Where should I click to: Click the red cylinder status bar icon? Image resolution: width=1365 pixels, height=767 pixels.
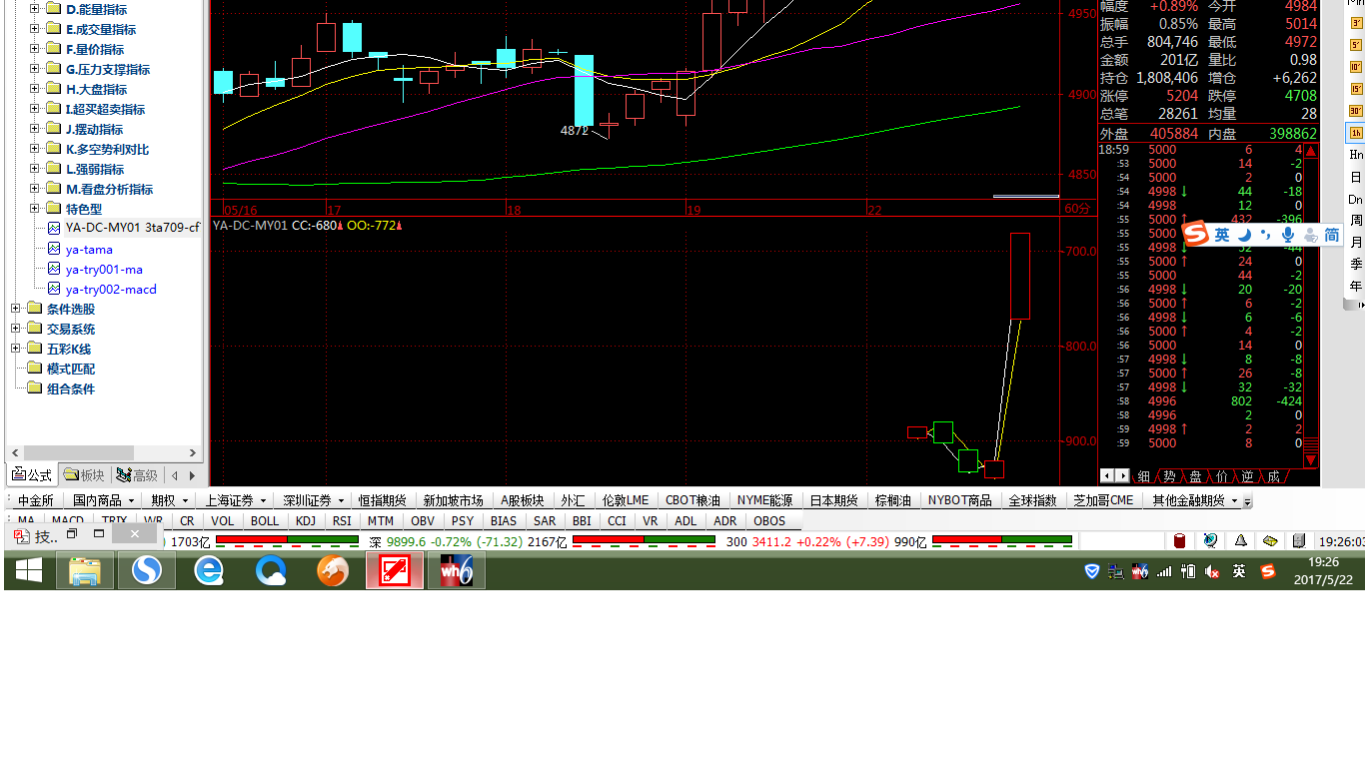coord(1179,541)
